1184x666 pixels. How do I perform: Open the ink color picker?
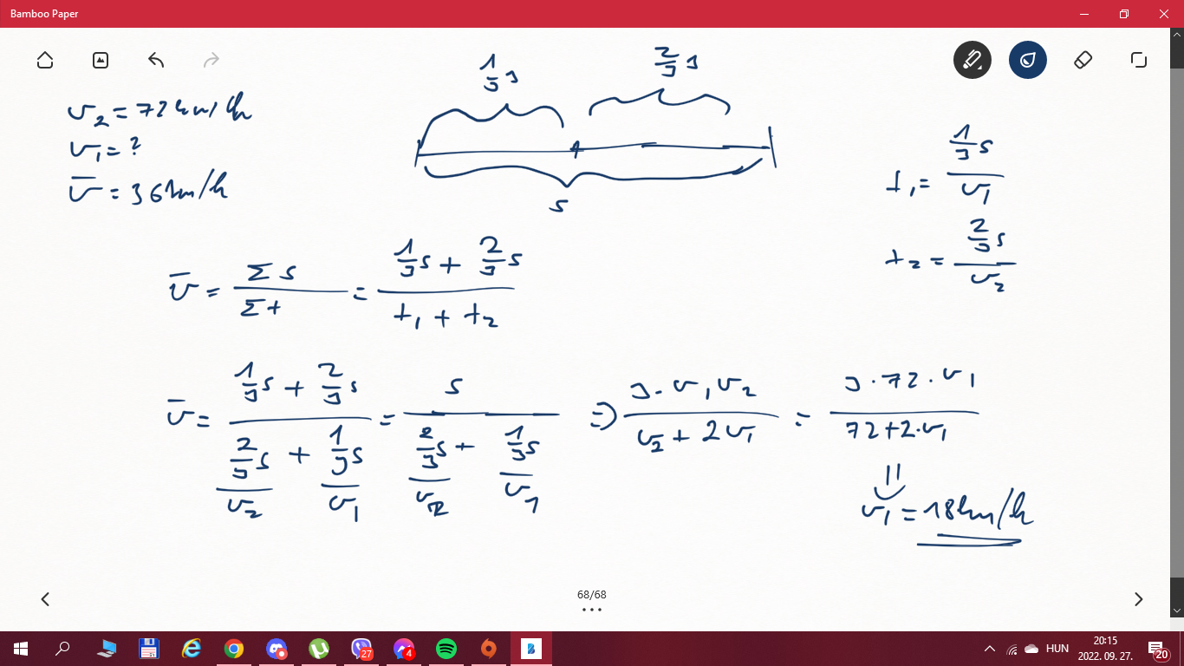(x=1027, y=60)
